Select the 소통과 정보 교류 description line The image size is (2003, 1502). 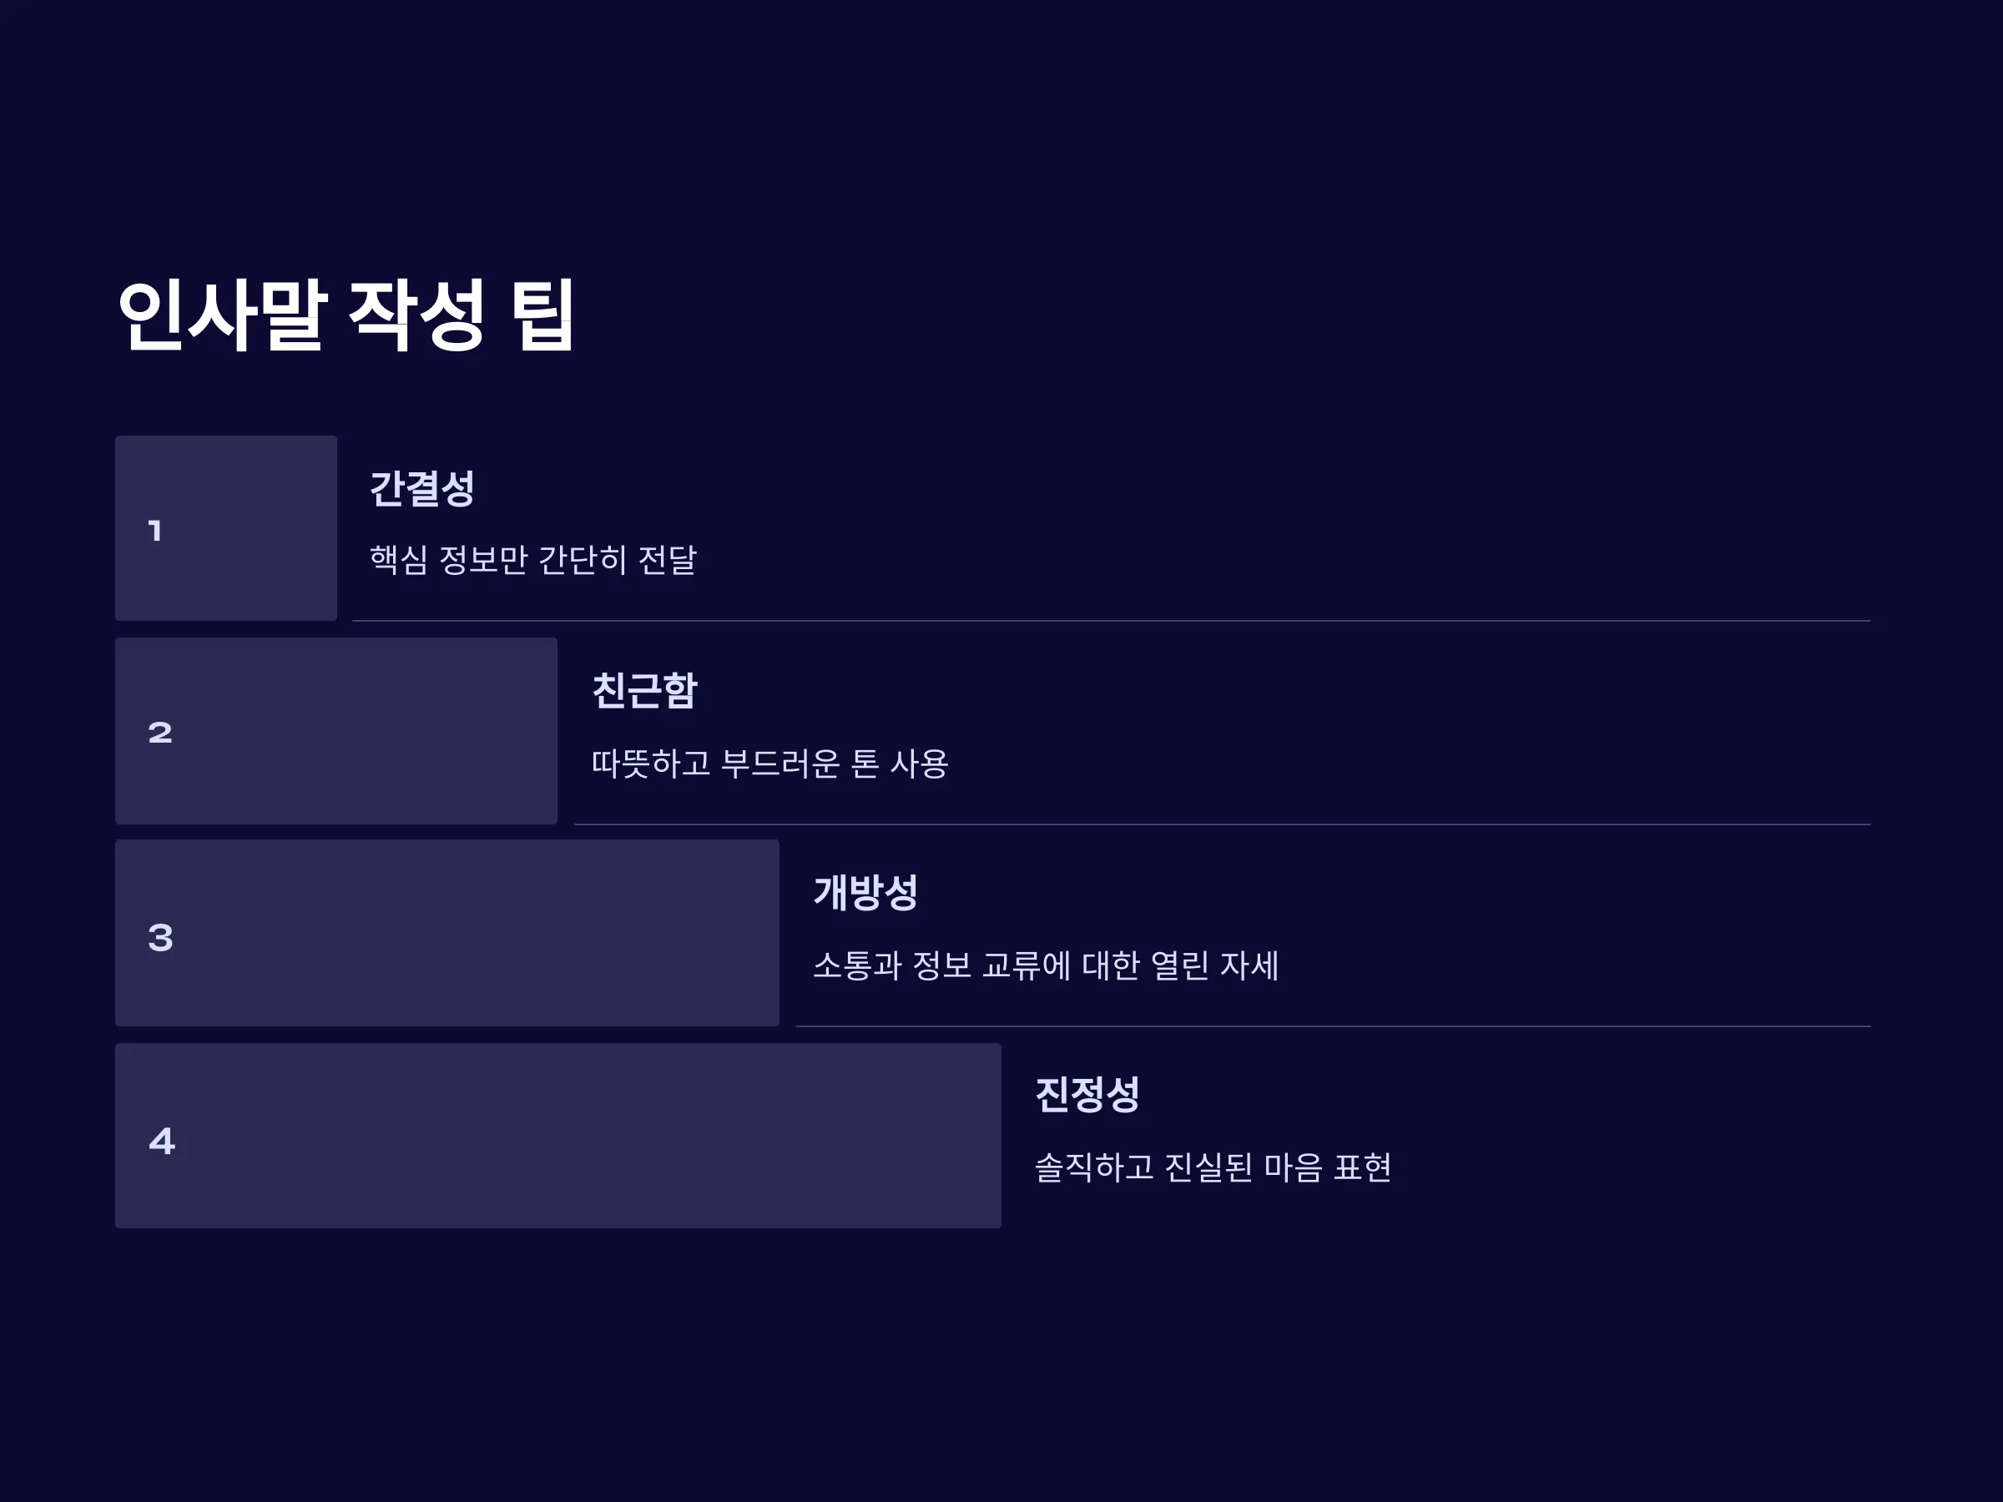click(x=1046, y=965)
